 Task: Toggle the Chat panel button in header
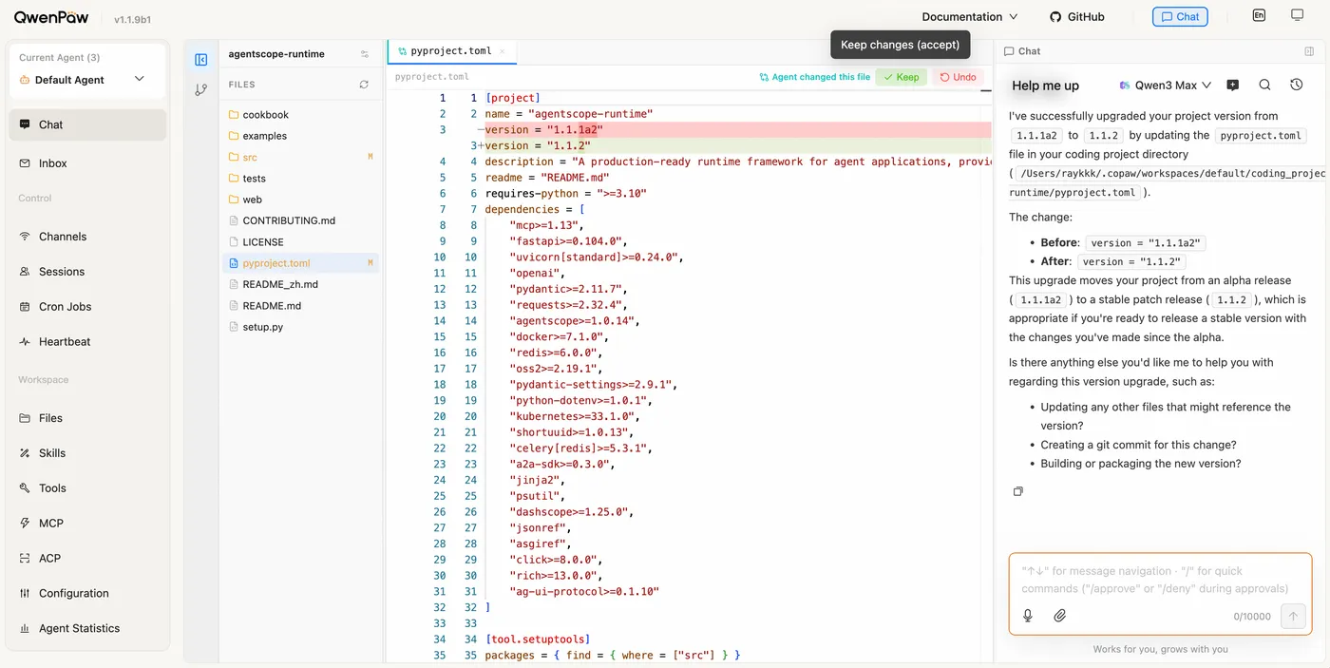click(1180, 16)
